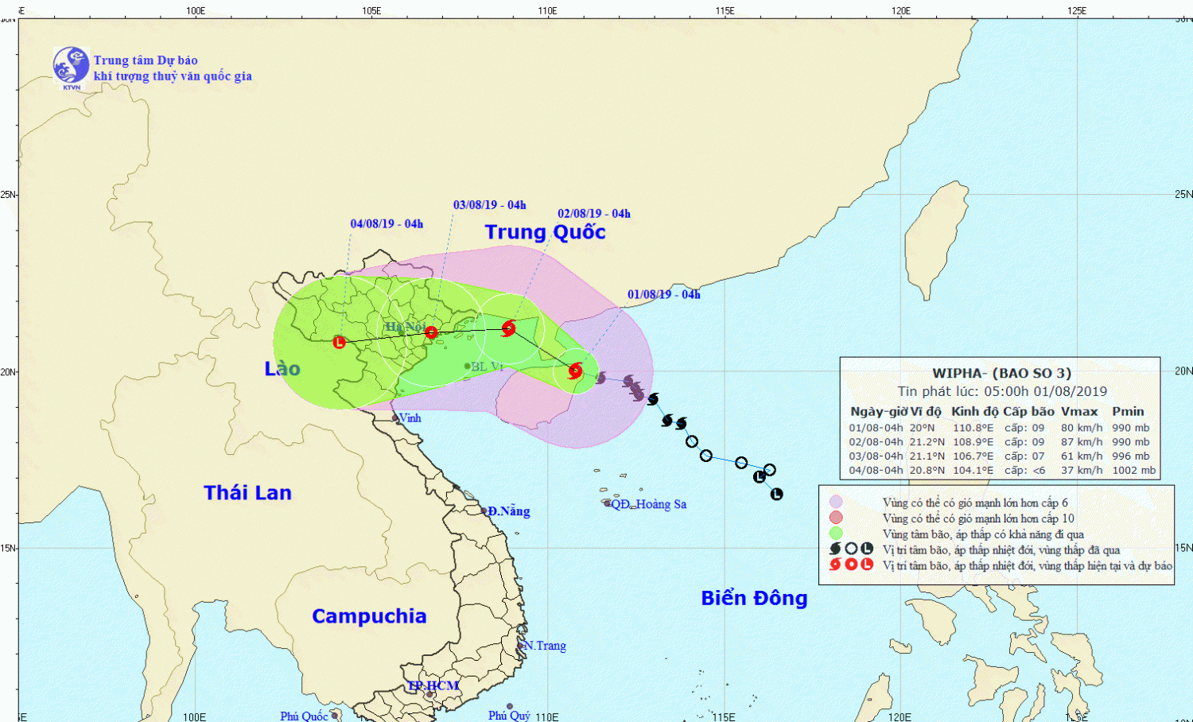The width and height of the screenshot is (1193, 722).
Task: Click legend text Vùng tâm bão có khả năng đi qua
Action: point(983,534)
